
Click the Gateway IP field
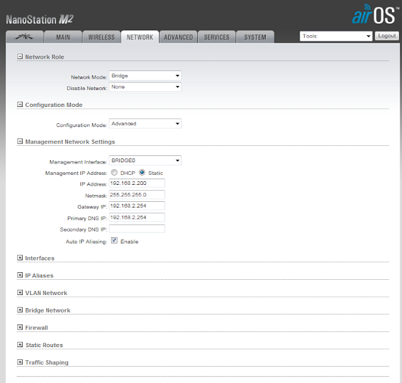click(x=137, y=206)
